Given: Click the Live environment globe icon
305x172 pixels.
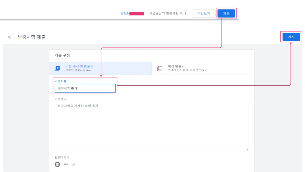Looking at the screenshot, I should [57, 164].
